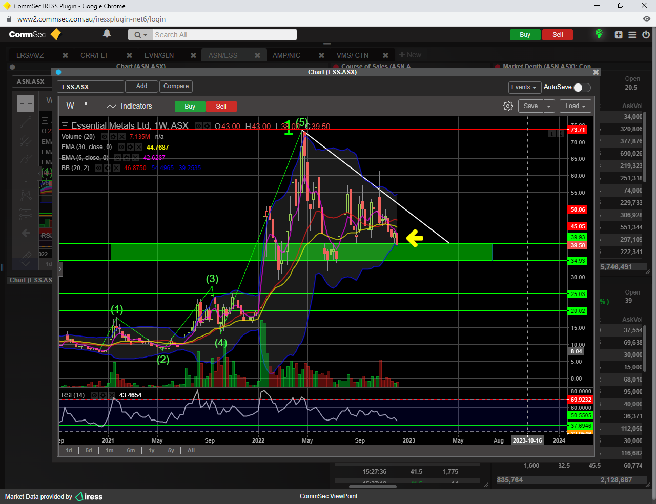656x504 pixels.
Task: Expand the chart drawing tools side panel
Action: [60, 269]
